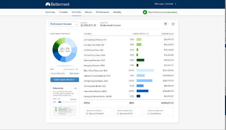Image resolution: width=226 pixels, height=130 pixels.
Task: Click the Short-Term Treasuries weight bar
Action: (x=145, y=70)
